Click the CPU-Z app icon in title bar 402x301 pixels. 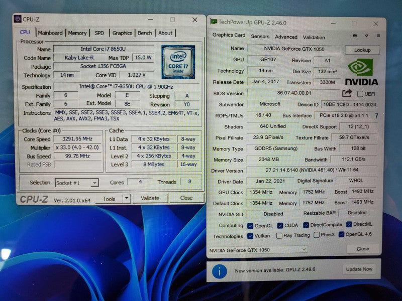(18, 19)
